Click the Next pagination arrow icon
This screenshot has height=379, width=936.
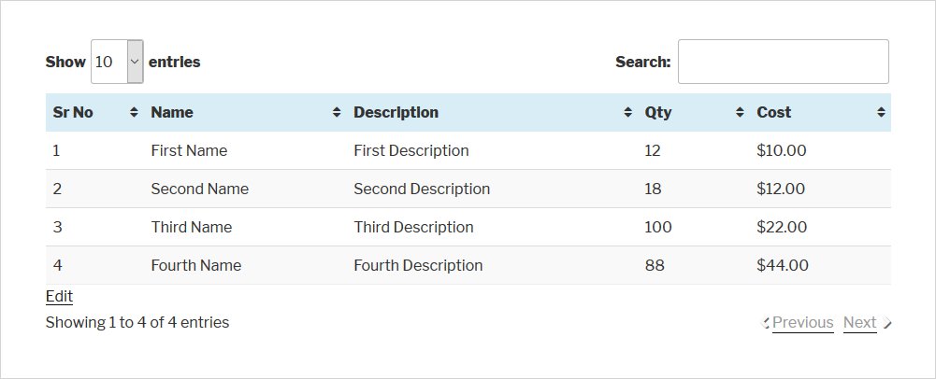[886, 323]
